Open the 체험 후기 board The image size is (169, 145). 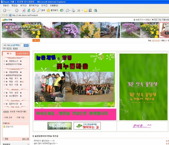13,78
